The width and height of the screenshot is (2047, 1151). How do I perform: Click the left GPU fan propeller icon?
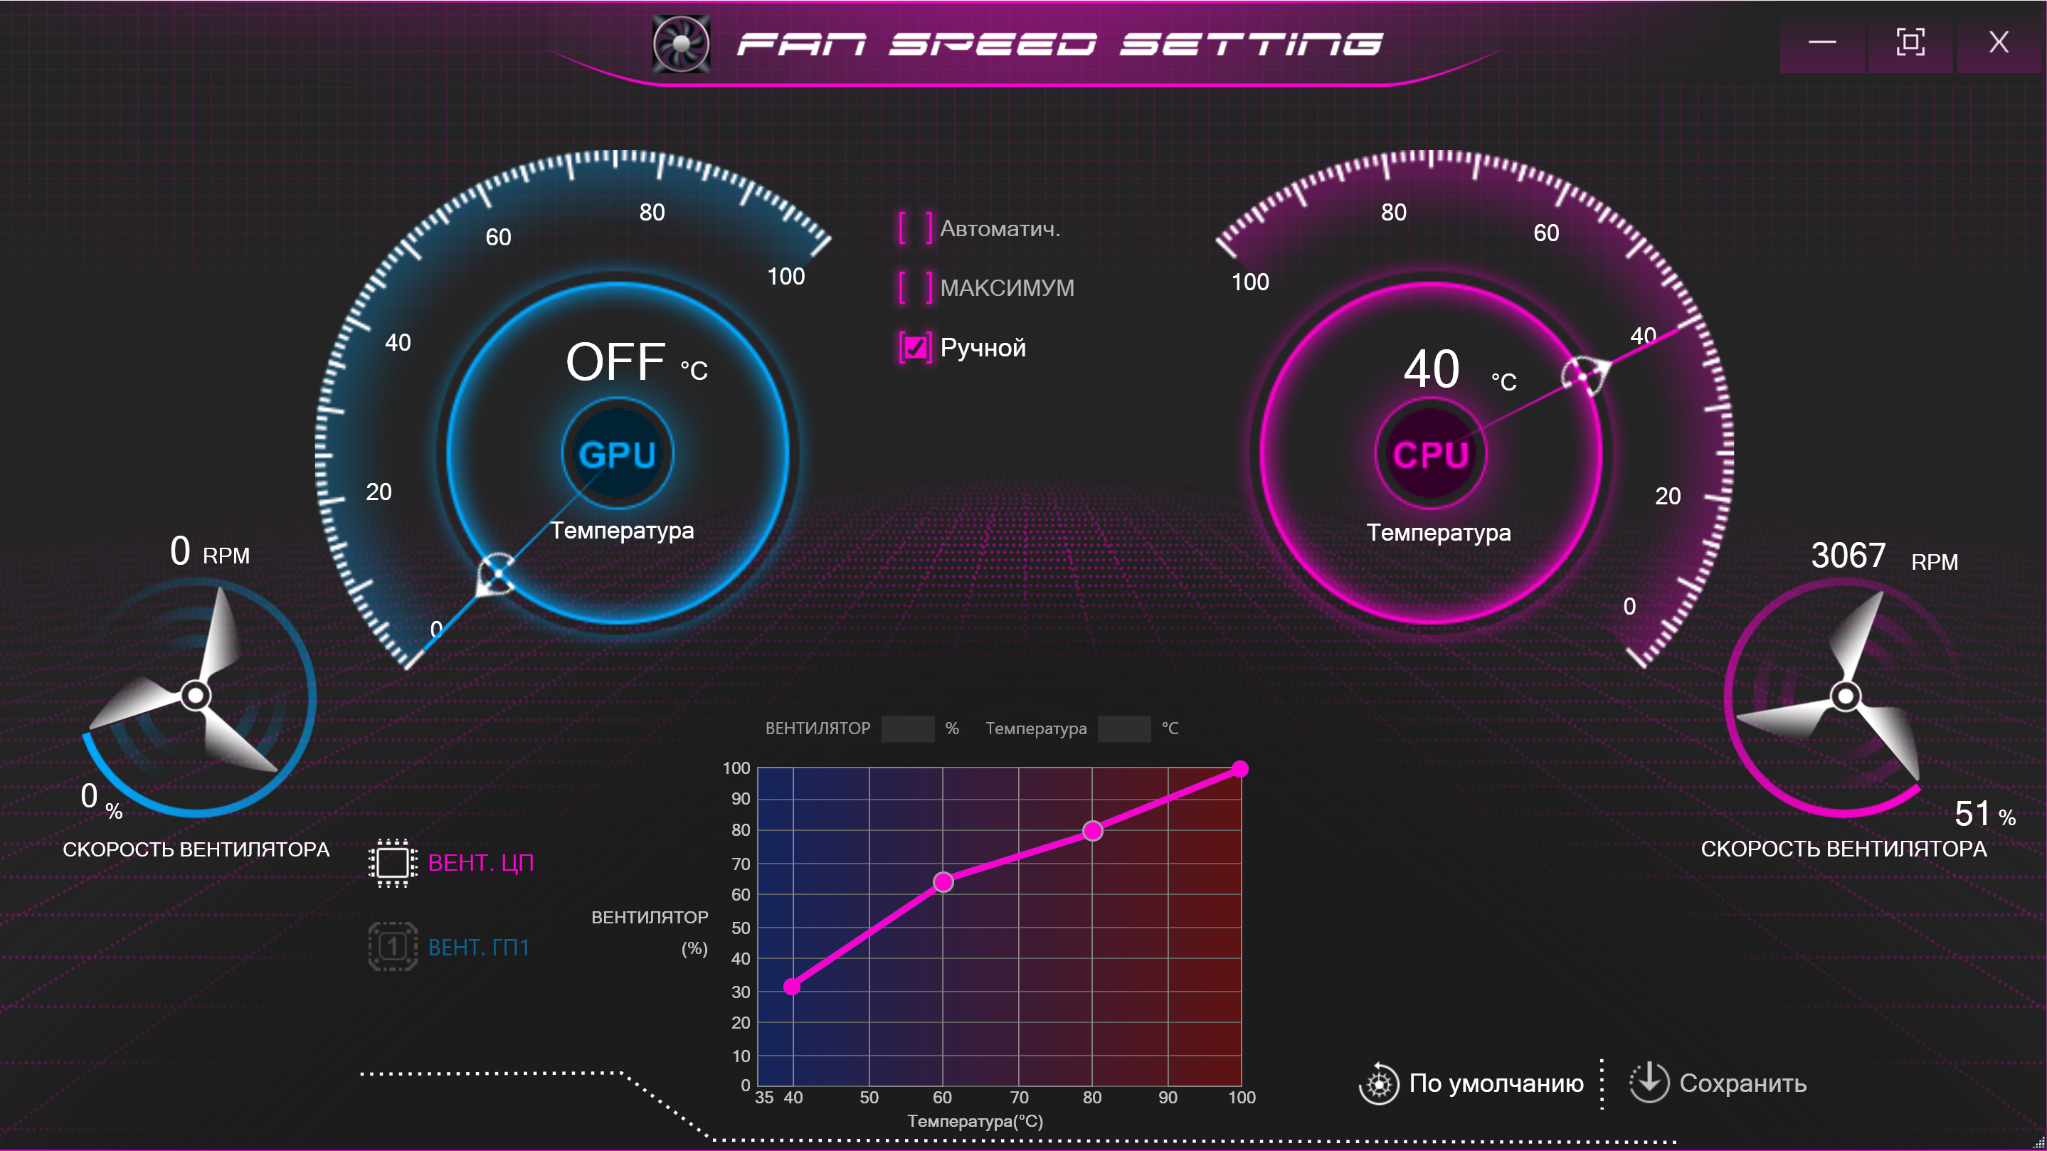coord(196,696)
